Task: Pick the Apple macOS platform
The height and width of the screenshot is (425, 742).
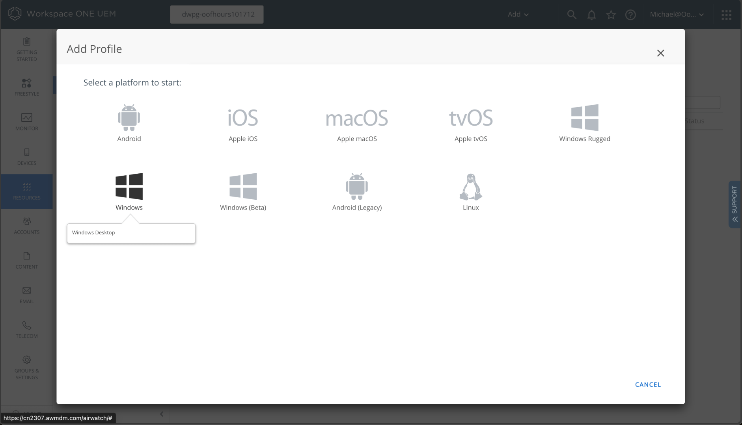Action: coord(357,119)
